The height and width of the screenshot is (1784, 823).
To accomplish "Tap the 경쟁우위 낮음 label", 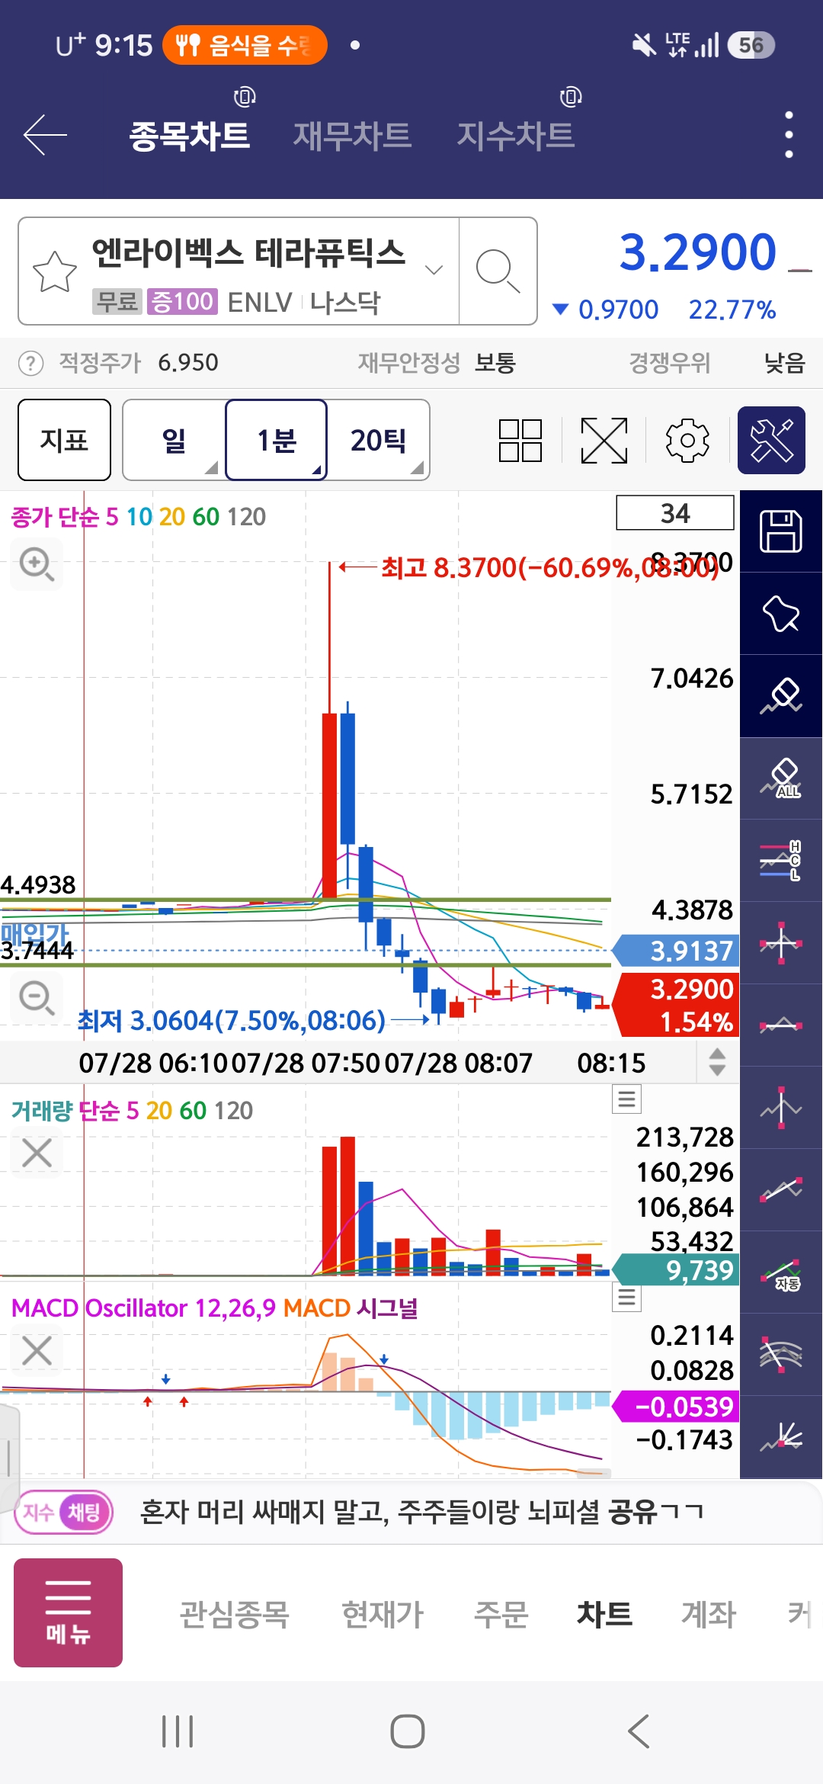I will pos(716,363).
